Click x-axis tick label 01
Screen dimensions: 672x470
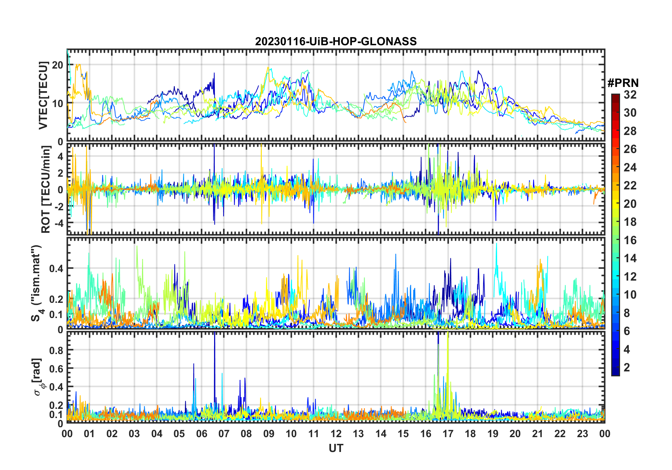click(89, 434)
